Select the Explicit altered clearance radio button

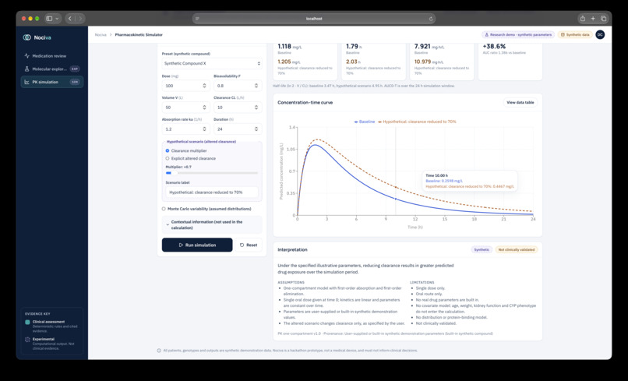pos(168,158)
